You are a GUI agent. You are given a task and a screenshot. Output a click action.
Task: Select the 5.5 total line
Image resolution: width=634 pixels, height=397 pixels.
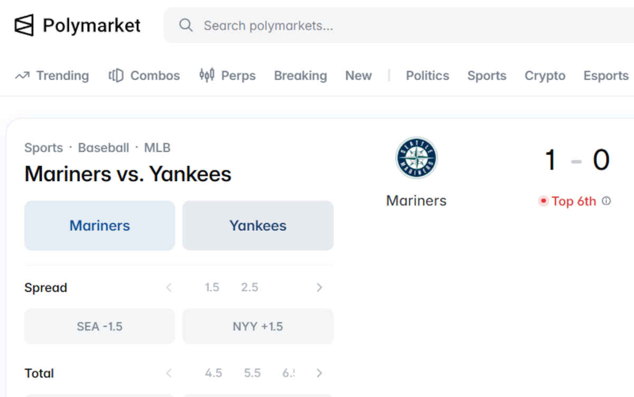(253, 373)
